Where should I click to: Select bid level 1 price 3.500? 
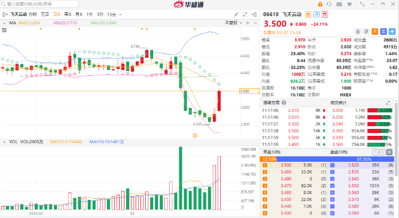(286, 165)
